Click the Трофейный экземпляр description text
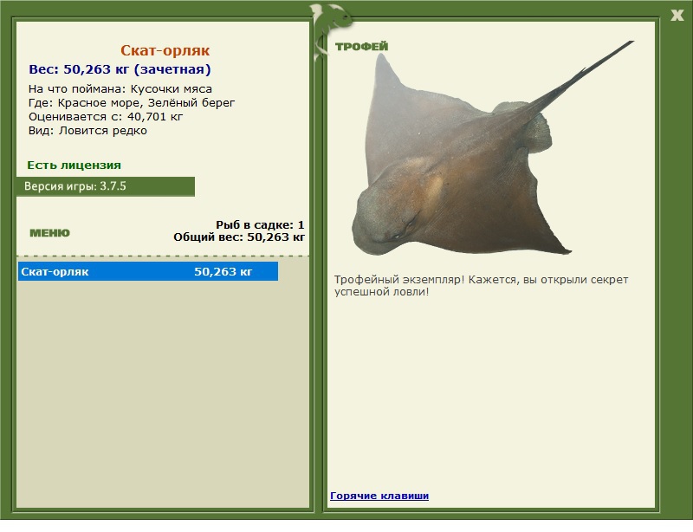 pyautogui.click(x=481, y=286)
